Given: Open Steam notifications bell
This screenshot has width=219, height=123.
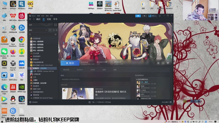Looking at the screenshot, I should pyautogui.click(x=145, y=16).
